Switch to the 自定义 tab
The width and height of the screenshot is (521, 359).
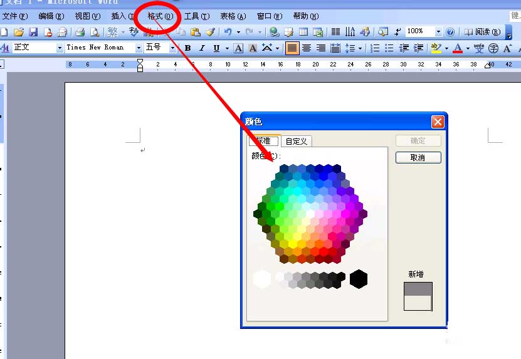click(297, 142)
